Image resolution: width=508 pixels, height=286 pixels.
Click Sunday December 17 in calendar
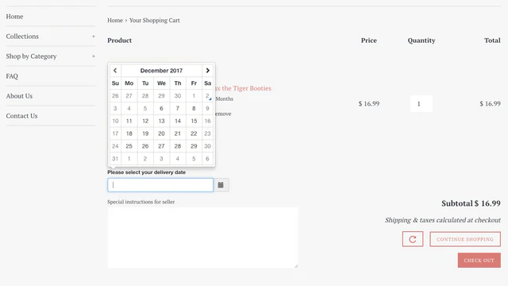click(x=115, y=133)
